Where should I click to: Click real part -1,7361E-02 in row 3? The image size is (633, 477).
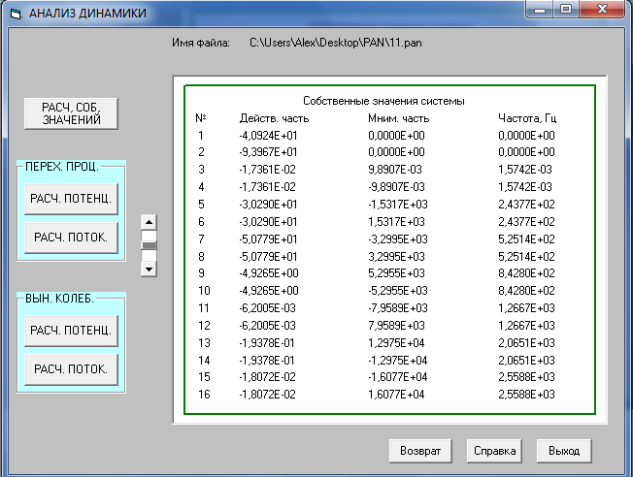click(x=267, y=170)
